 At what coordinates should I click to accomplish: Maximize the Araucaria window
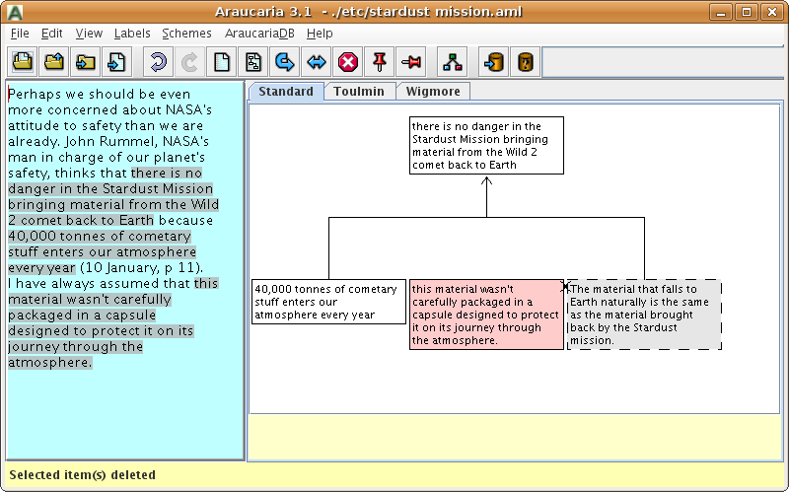click(x=747, y=12)
